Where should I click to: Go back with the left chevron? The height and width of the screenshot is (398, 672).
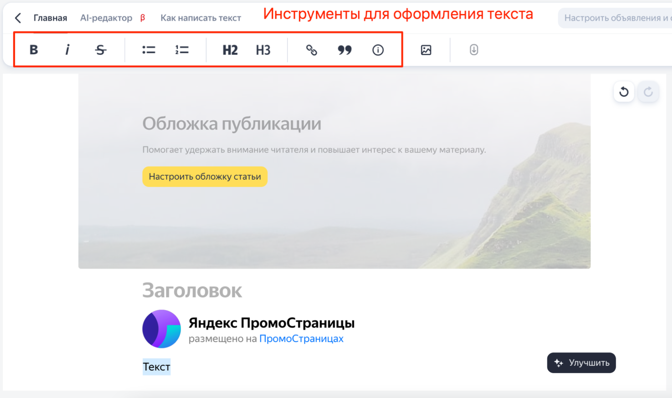[x=18, y=18]
